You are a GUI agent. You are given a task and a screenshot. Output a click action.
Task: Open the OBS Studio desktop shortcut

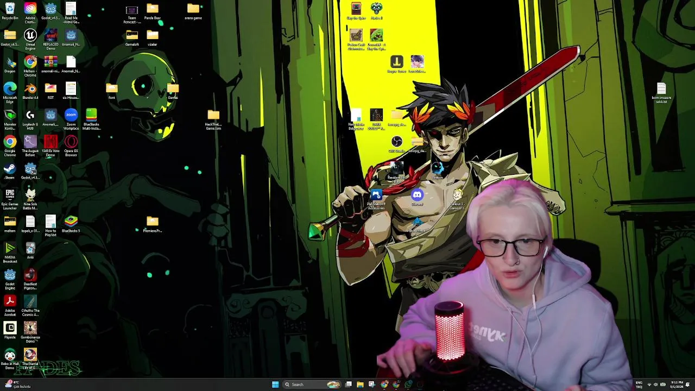[x=397, y=144]
